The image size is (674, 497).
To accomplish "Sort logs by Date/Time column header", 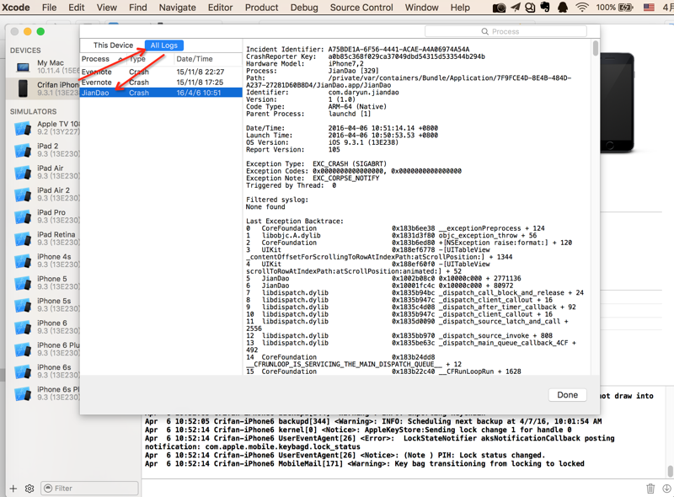I will tap(195, 59).
